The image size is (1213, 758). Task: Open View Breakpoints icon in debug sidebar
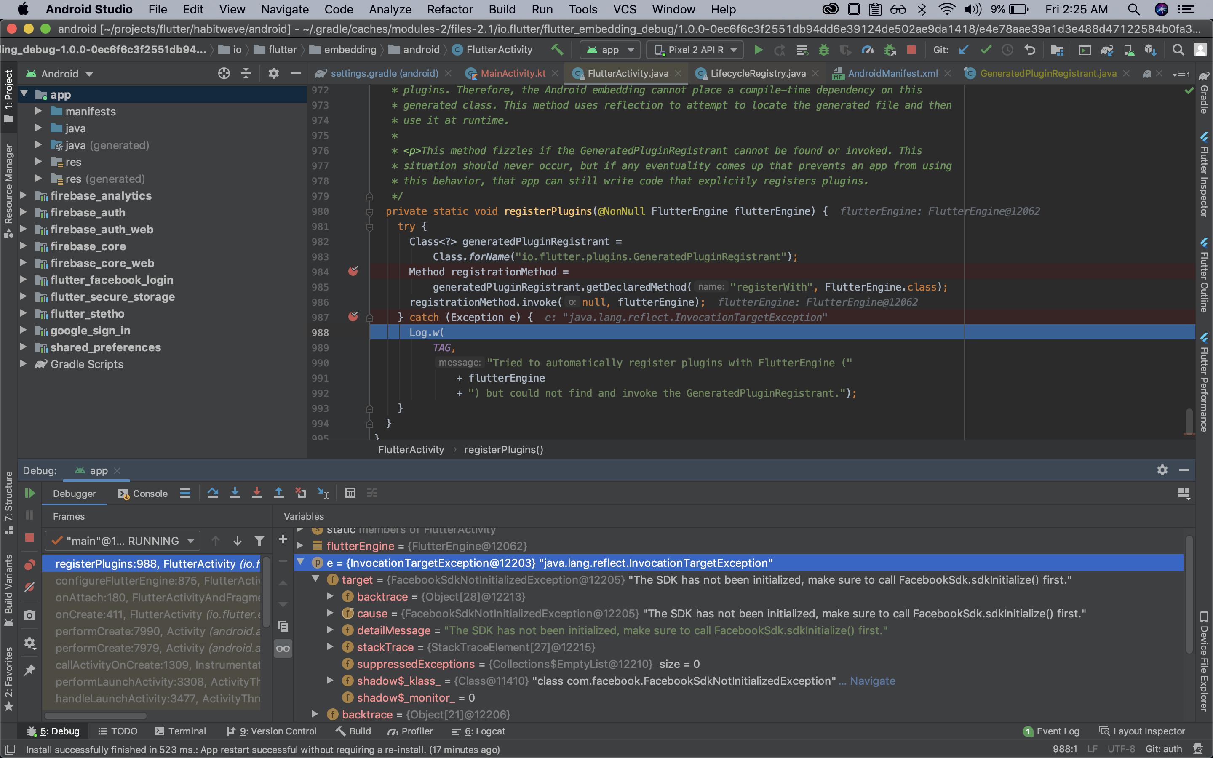pos(29,564)
